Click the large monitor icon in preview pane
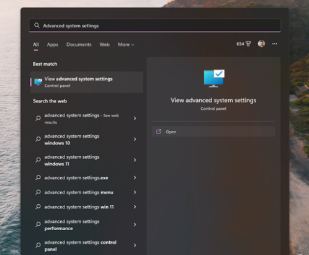Image resolution: width=309 pixels, height=255 pixels. (214, 78)
